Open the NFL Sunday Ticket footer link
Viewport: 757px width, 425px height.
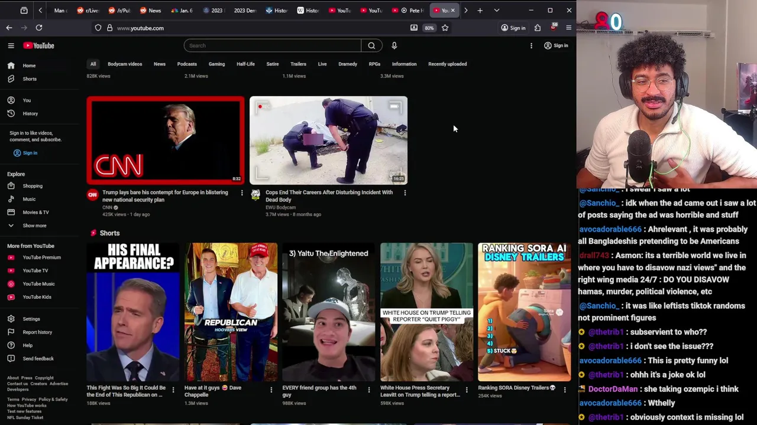click(25, 417)
